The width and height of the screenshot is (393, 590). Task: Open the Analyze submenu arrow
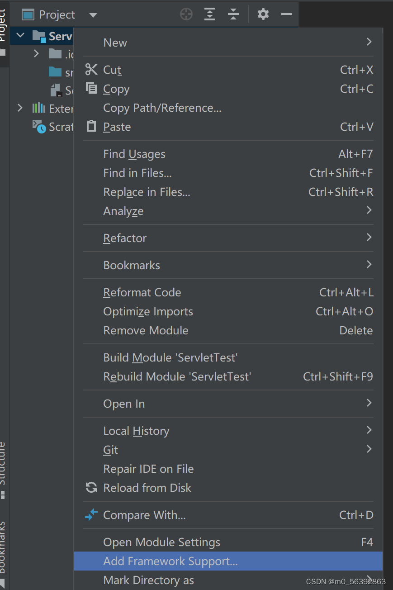369,210
